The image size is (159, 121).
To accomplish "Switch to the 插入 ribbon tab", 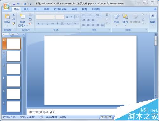I will pos(26,9).
